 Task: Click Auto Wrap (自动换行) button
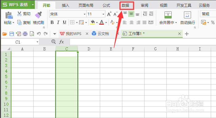coord(188,18)
